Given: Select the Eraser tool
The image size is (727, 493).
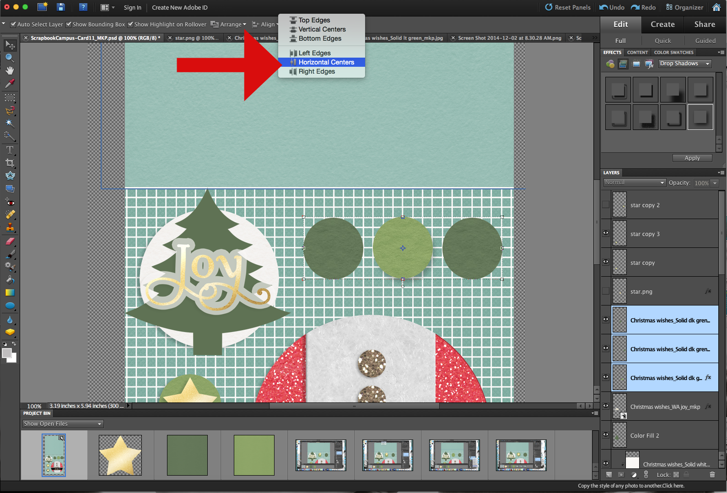Looking at the screenshot, I should pyautogui.click(x=10, y=241).
